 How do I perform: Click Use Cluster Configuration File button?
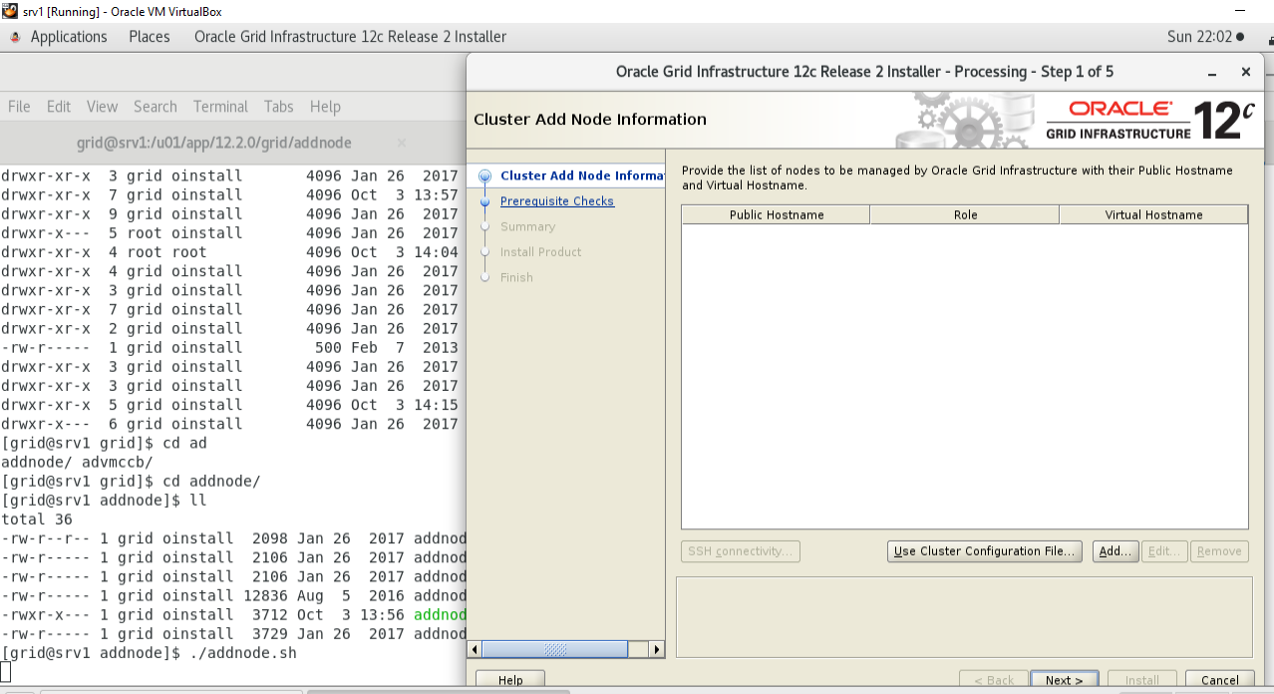coord(985,551)
